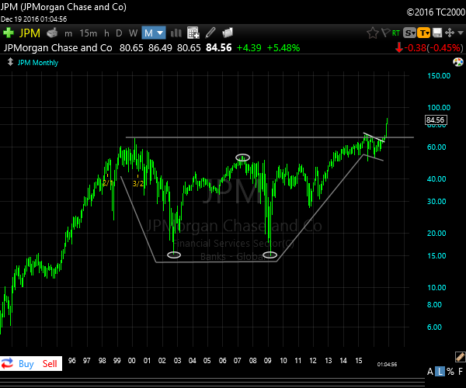The image size is (466, 388).
Task: Select the Daily 'D' timeframe
Action: 119,33
